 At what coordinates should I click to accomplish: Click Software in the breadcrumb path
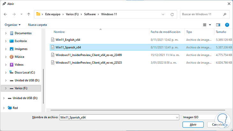tap(90, 14)
